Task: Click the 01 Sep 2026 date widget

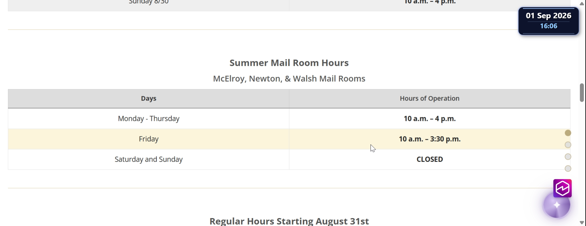Action: click(x=548, y=16)
